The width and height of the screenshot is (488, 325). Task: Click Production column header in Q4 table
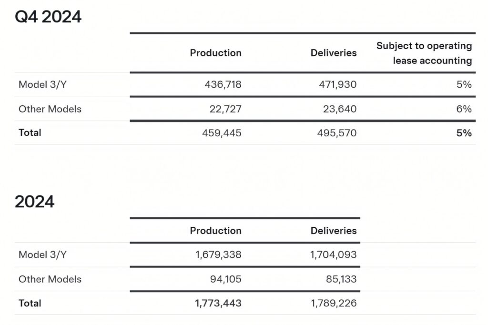pyautogui.click(x=215, y=53)
